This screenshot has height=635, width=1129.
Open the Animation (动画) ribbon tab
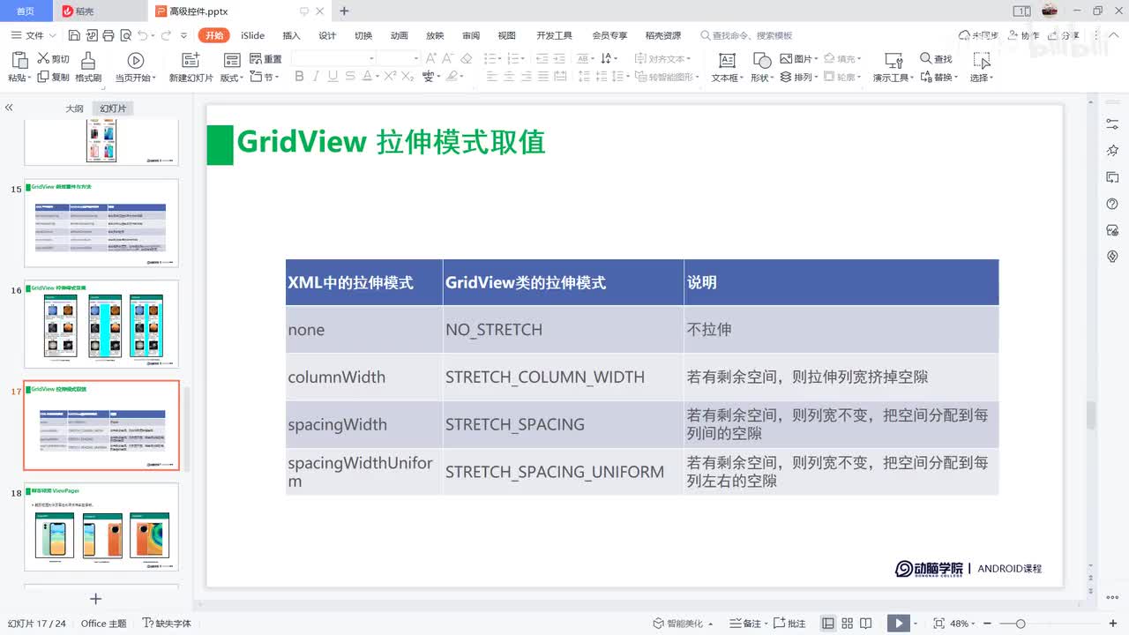(x=399, y=35)
